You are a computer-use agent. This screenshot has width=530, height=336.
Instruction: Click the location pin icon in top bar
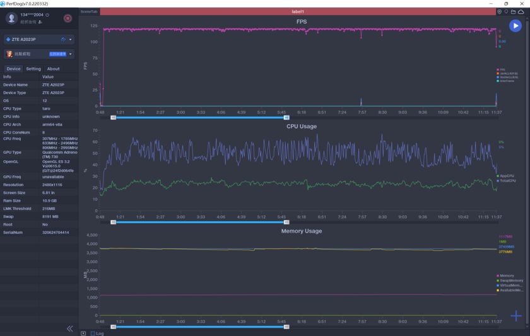coord(500,11)
